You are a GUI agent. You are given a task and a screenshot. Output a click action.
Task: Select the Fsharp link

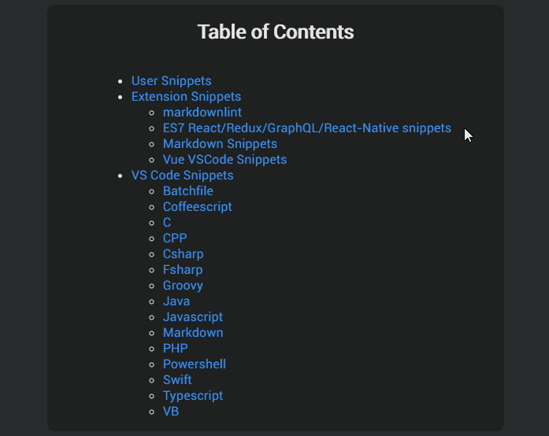[x=183, y=270]
